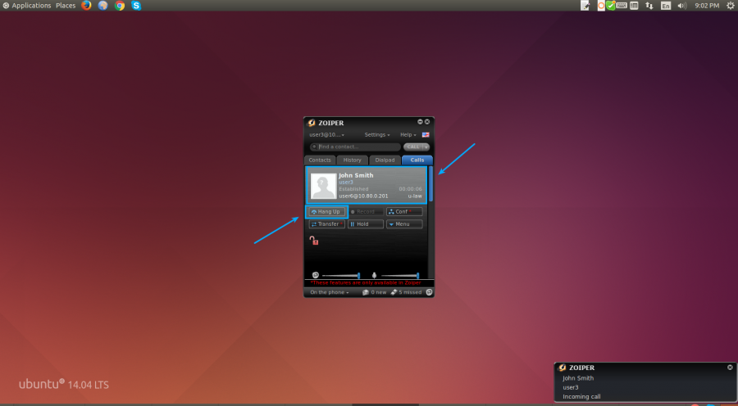The width and height of the screenshot is (738, 406).
Task: Launch Firefox from the top panel
Action: [x=86, y=6]
